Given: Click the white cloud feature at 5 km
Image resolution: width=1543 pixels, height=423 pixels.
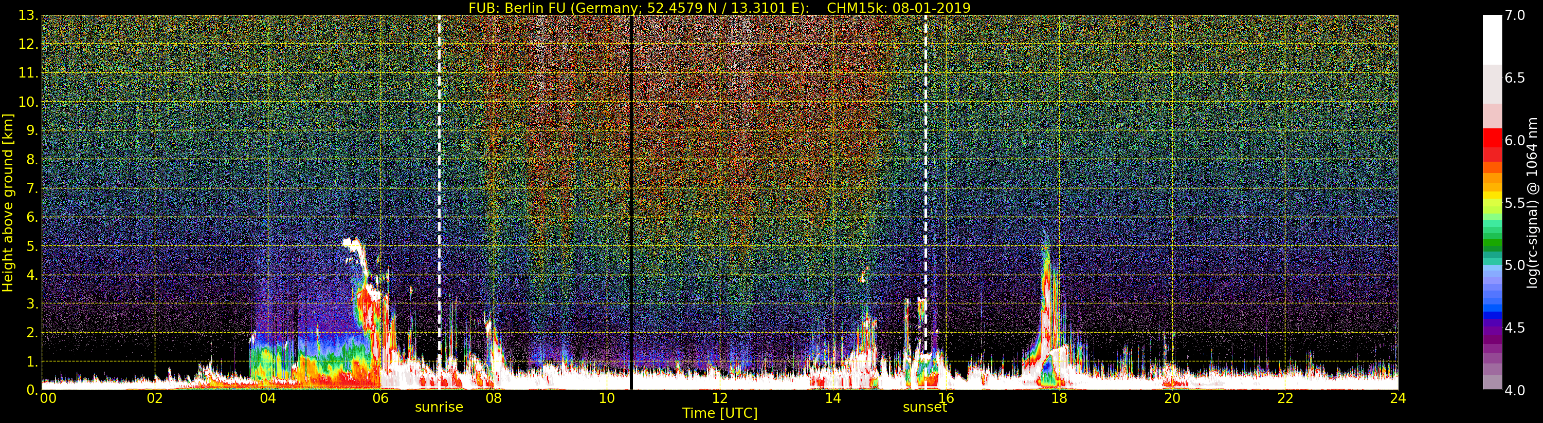Looking at the screenshot, I should point(353,245).
